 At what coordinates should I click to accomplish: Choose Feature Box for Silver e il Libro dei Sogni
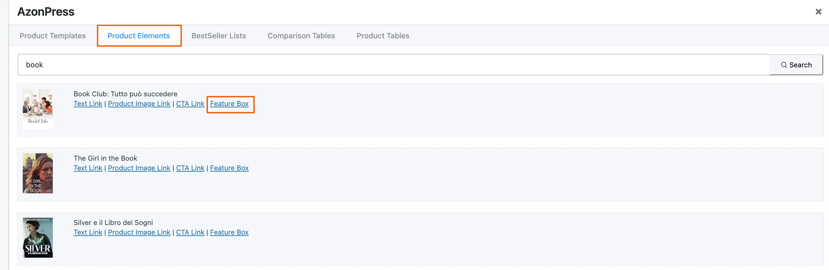coord(229,232)
